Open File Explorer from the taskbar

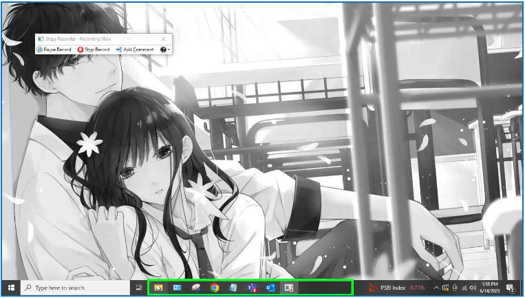coord(158,288)
